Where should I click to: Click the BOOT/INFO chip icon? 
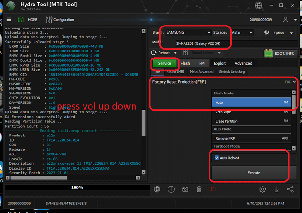tap(268, 53)
